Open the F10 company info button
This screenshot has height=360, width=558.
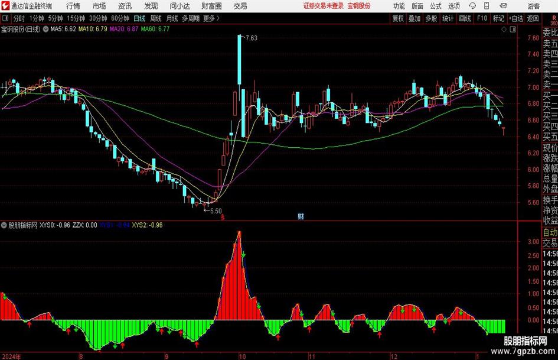coord(482,18)
